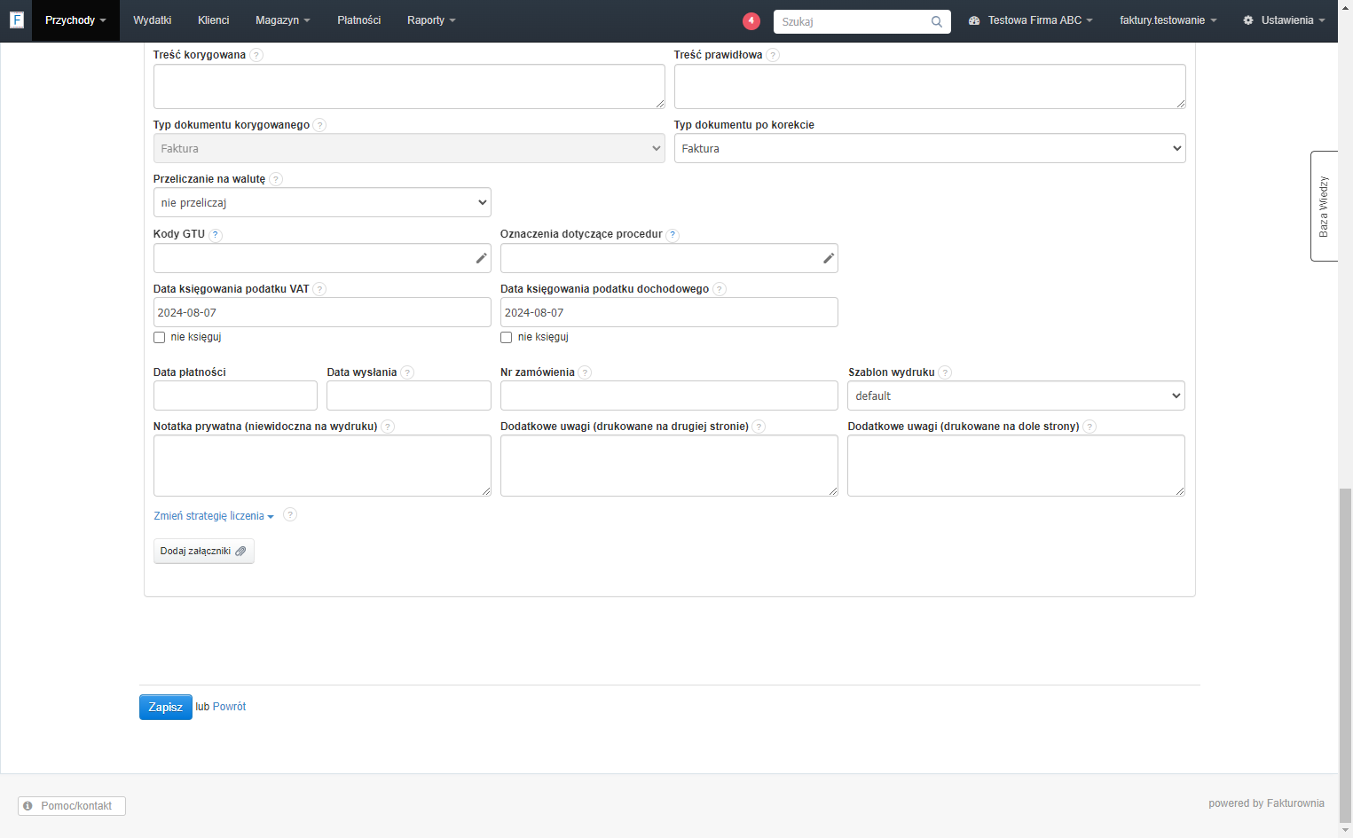The height and width of the screenshot is (838, 1353).
Task: Click the search magnifier icon
Action: click(937, 21)
